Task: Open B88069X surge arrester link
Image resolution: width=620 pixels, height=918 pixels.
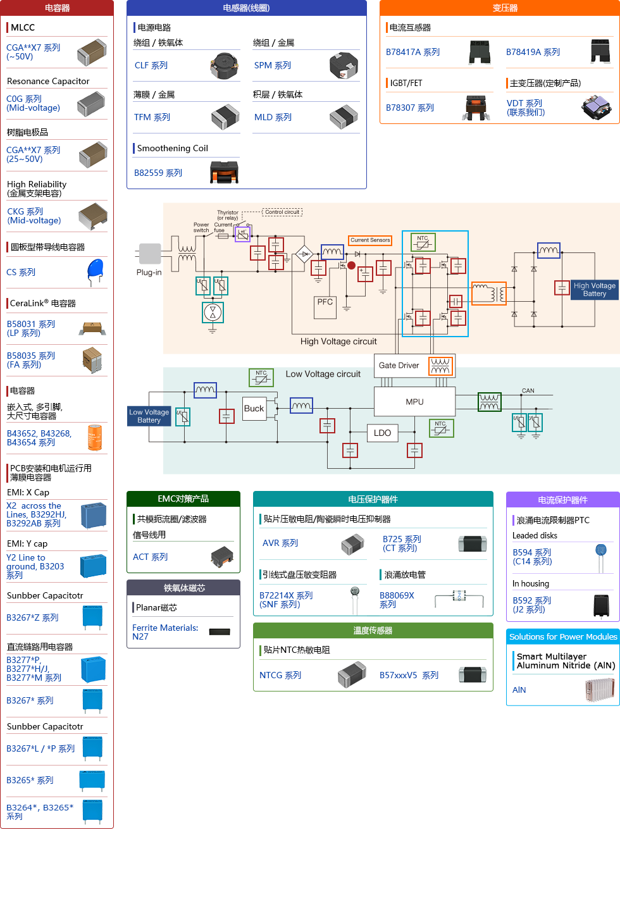Action: click(397, 600)
